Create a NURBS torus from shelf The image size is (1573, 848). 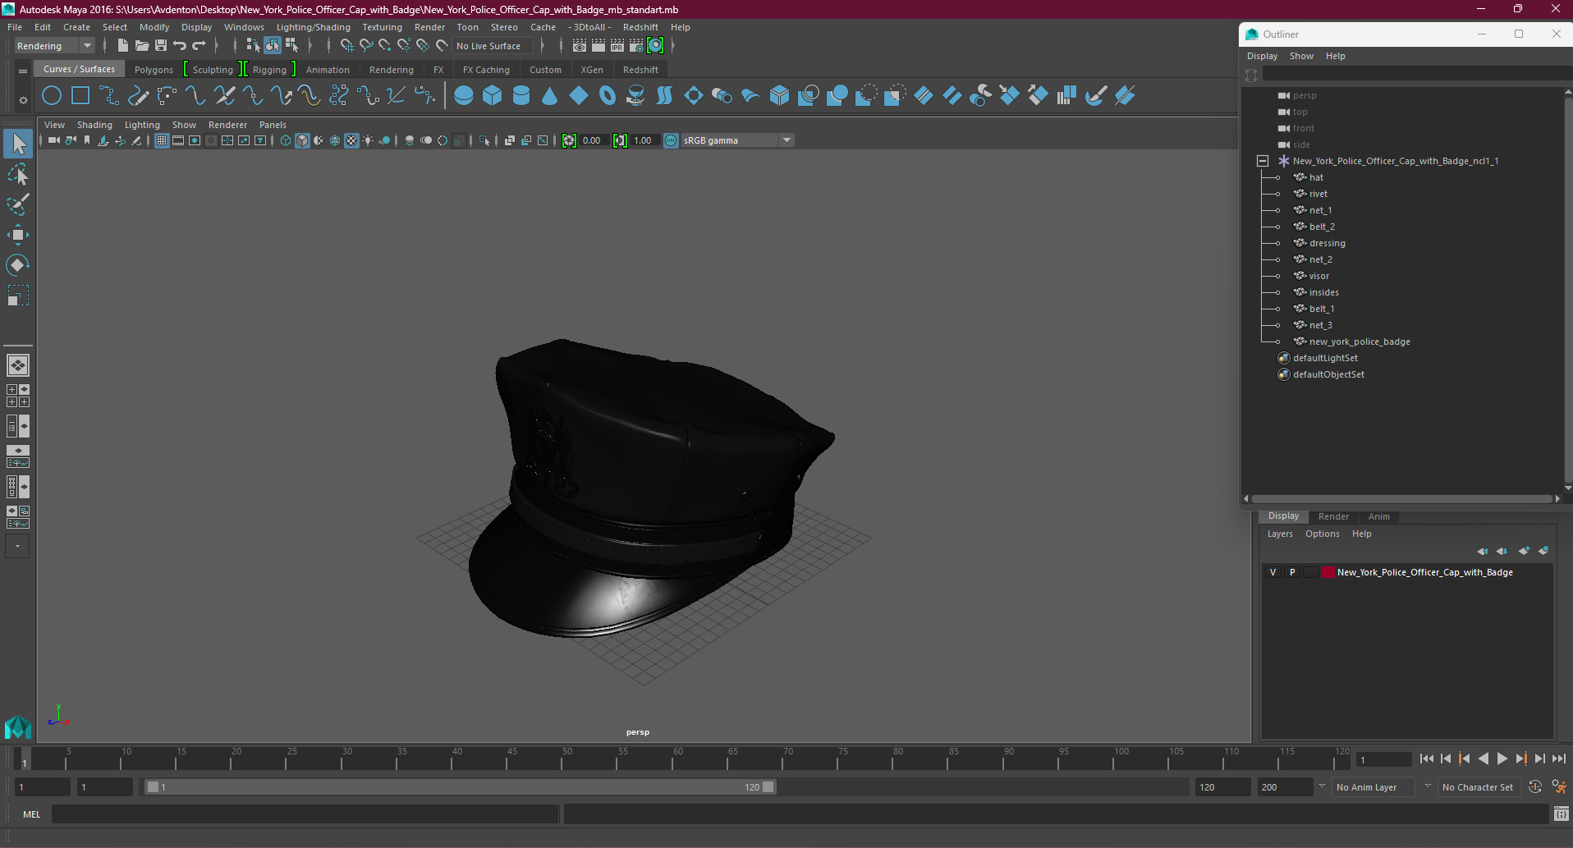point(608,96)
